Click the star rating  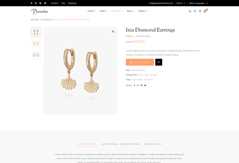pyautogui.click(x=130, y=36)
